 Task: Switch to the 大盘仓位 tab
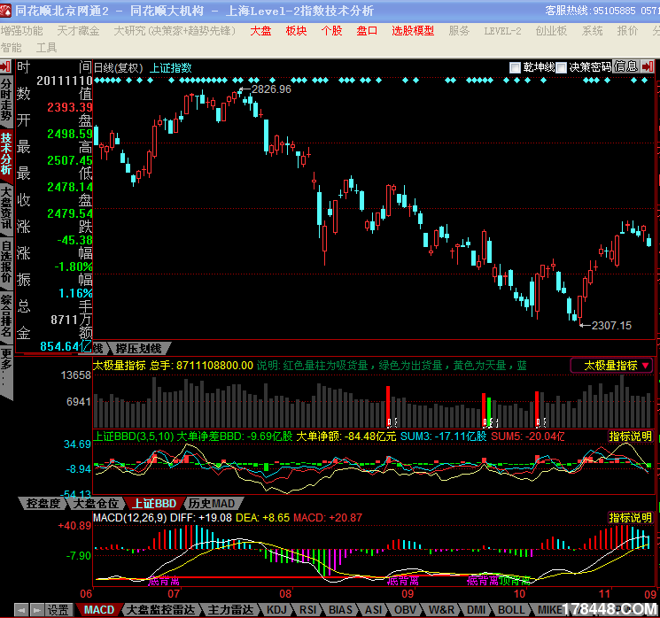[x=96, y=503]
